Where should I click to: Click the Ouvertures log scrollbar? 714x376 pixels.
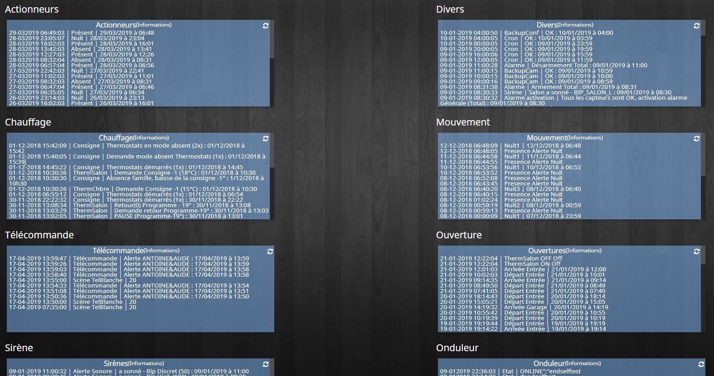tap(703, 255)
